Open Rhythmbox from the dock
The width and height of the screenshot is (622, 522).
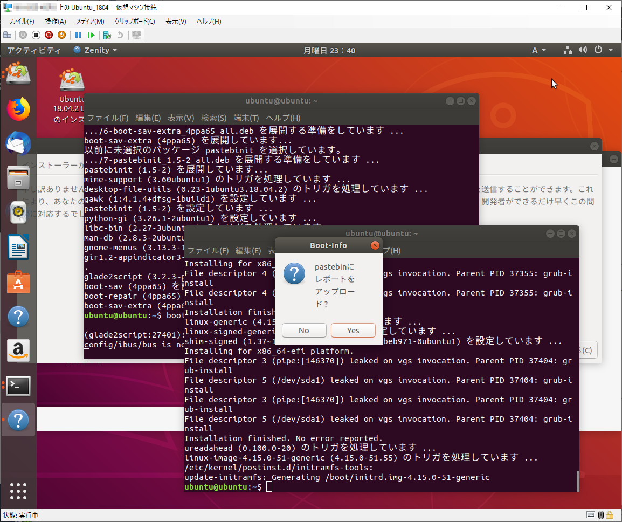point(18,212)
